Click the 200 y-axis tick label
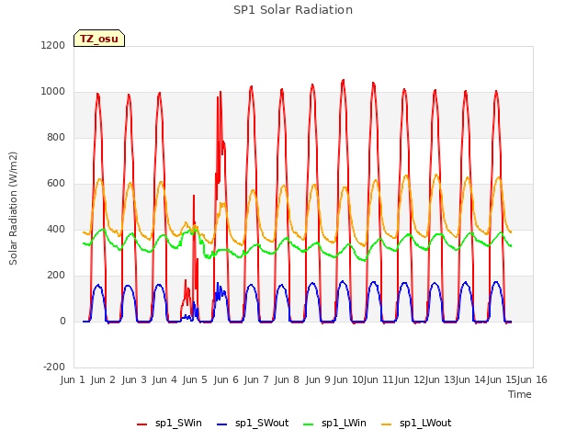 pos(56,276)
